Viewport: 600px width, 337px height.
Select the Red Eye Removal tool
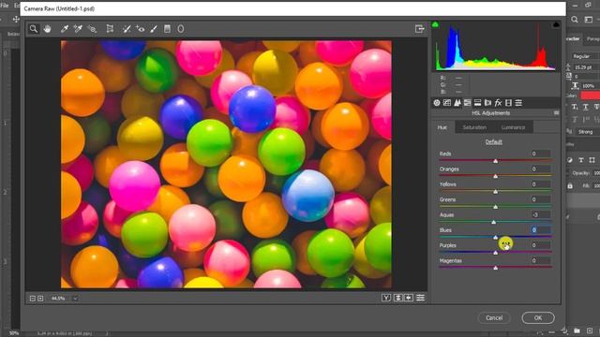(x=140, y=29)
